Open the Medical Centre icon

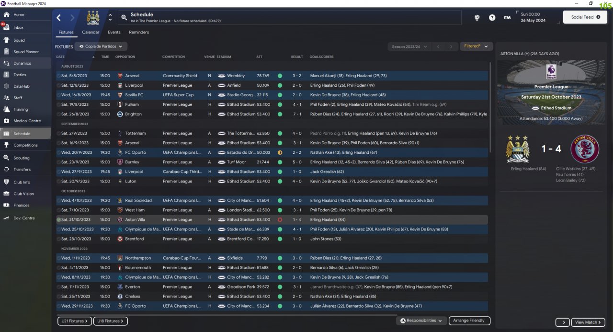[6, 121]
